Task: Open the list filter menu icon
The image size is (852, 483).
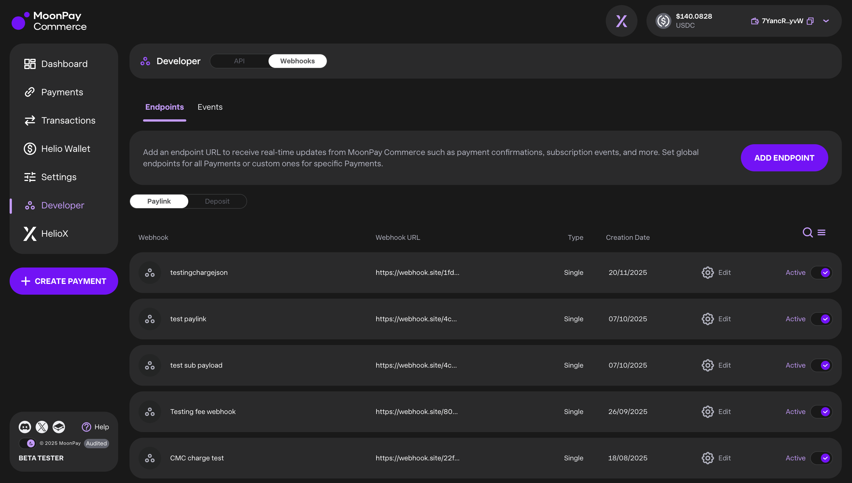Action: (821, 232)
